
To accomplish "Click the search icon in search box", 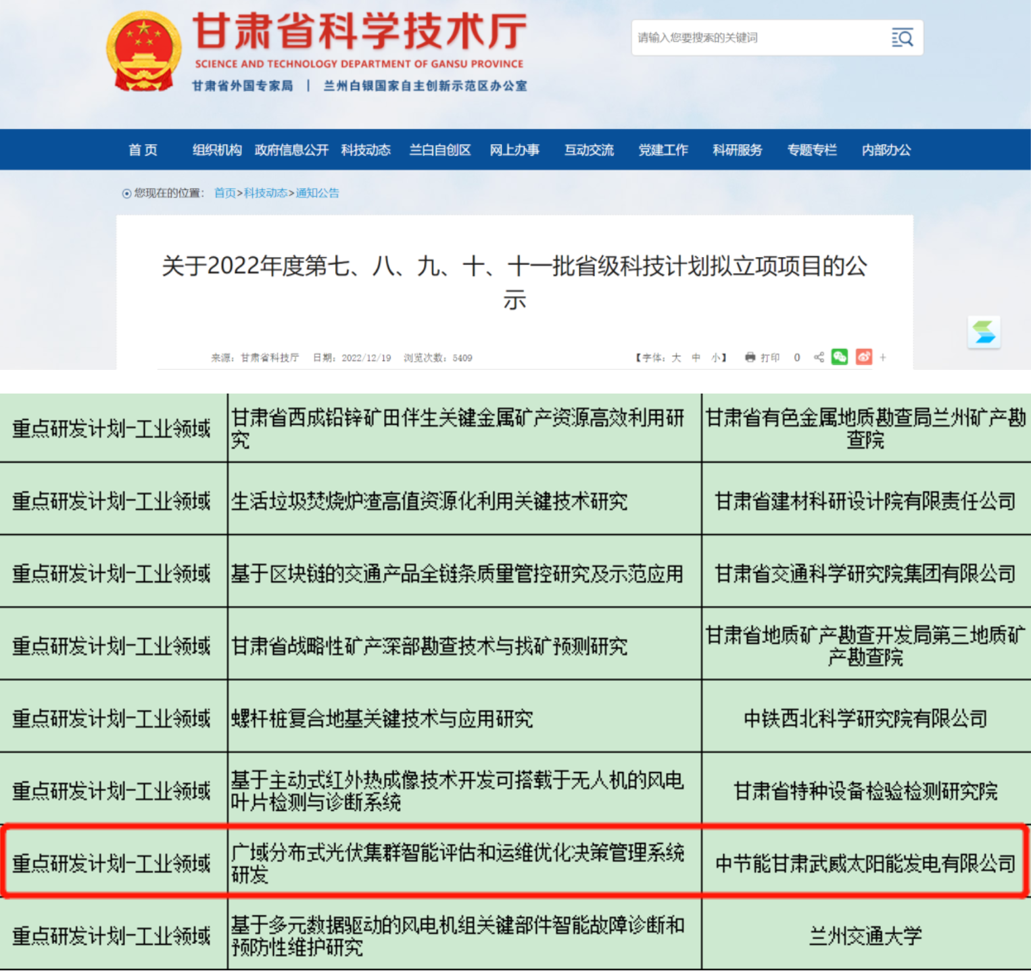I will (x=902, y=38).
